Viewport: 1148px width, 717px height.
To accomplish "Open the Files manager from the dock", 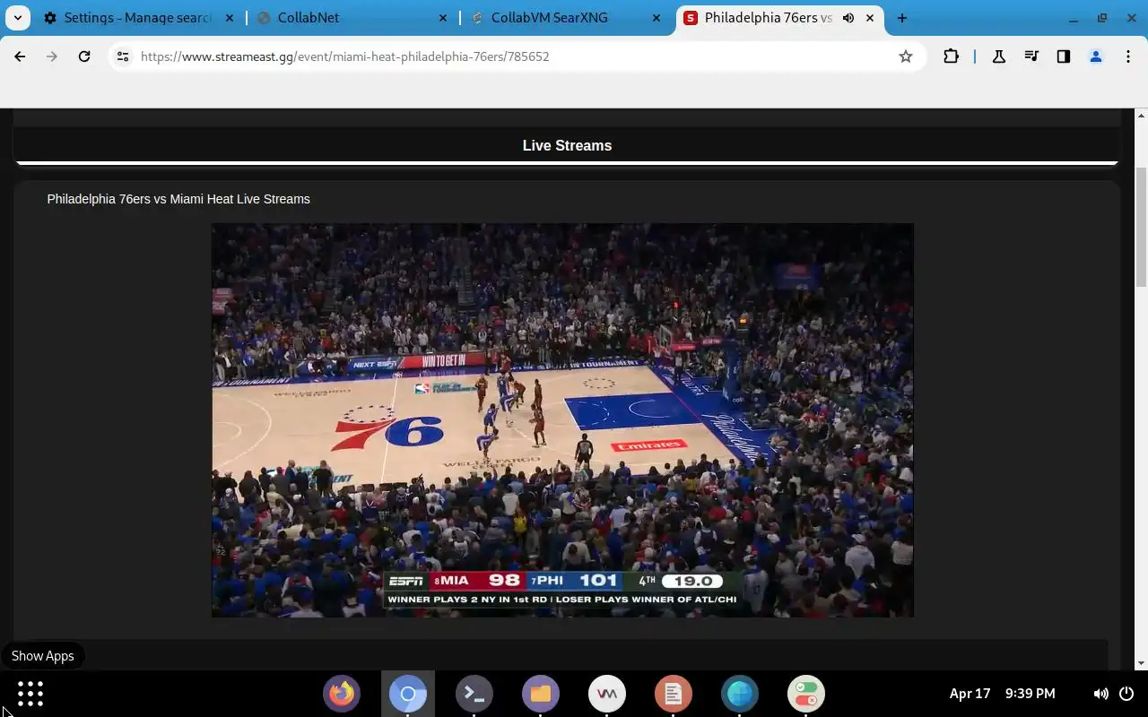I will (x=541, y=694).
